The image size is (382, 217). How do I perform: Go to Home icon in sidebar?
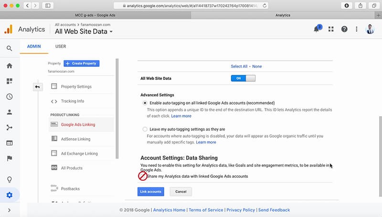(9, 65)
